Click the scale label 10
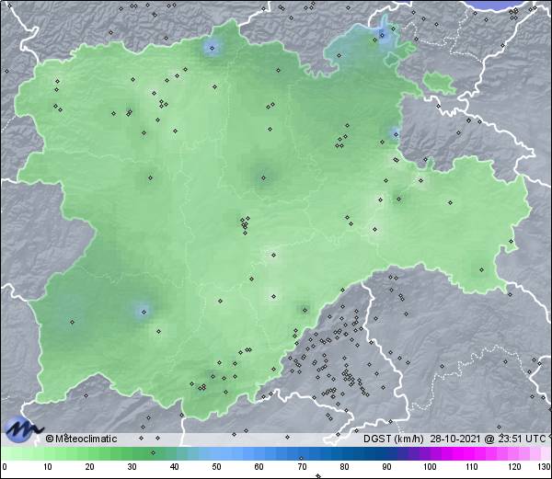The image size is (552, 479). [x=47, y=467]
